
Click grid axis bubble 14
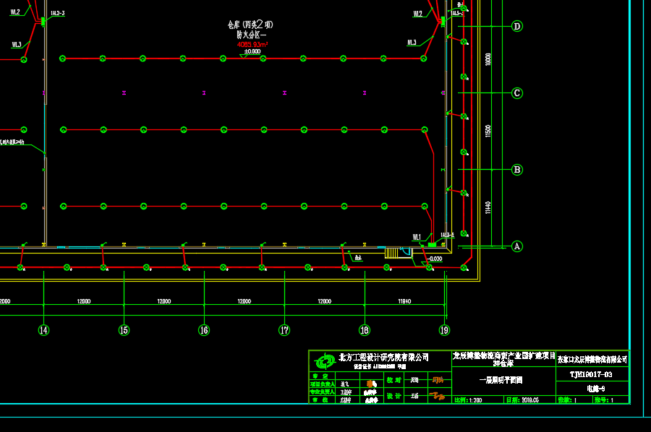click(44, 330)
